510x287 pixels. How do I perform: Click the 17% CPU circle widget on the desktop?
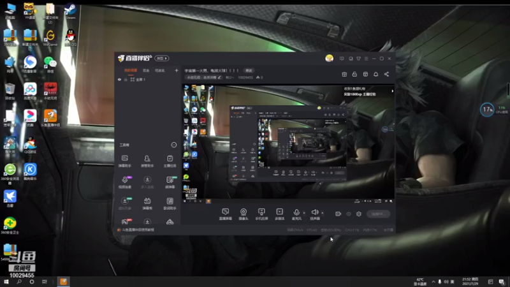487,110
